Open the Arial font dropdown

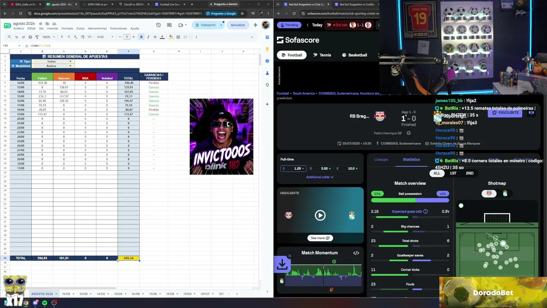click(x=105, y=37)
